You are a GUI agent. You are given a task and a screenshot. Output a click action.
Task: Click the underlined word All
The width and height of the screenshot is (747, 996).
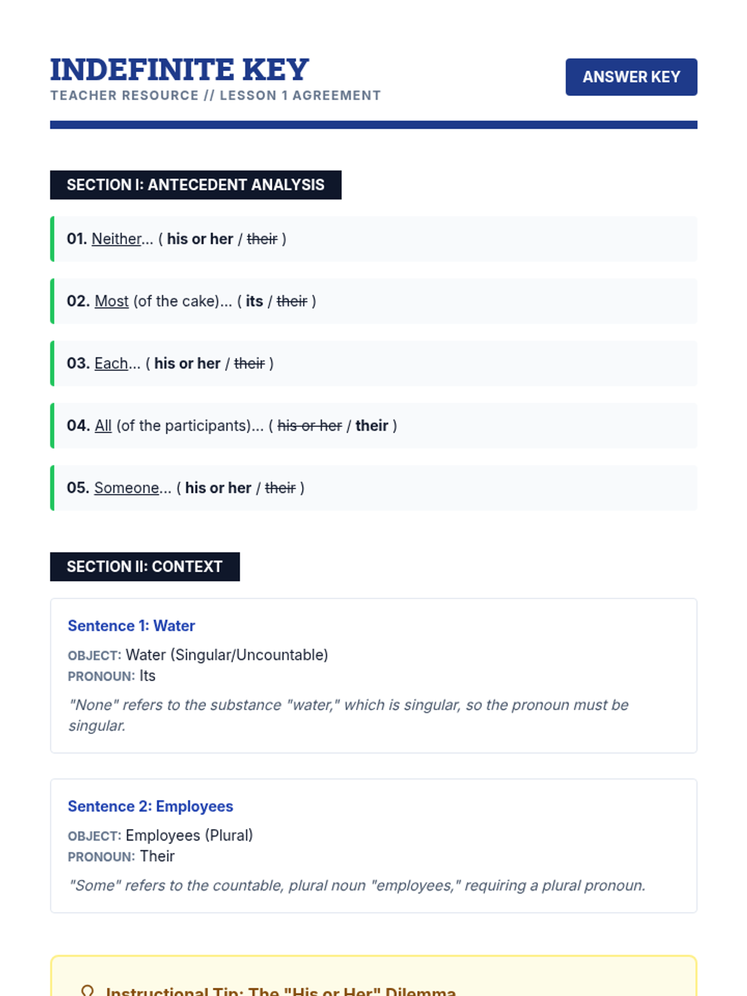click(103, 426)
